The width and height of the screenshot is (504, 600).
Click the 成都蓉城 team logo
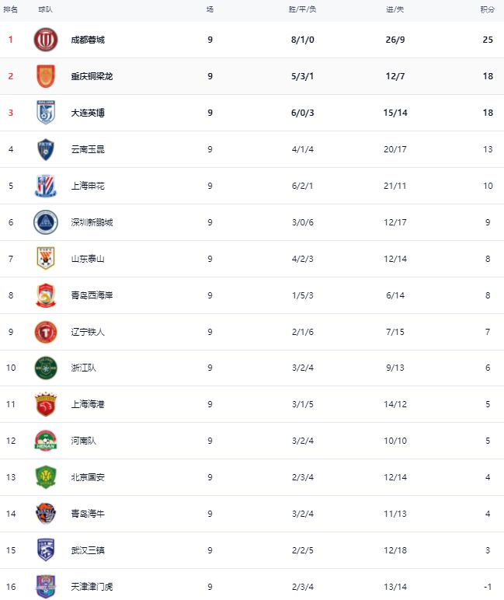46,40
